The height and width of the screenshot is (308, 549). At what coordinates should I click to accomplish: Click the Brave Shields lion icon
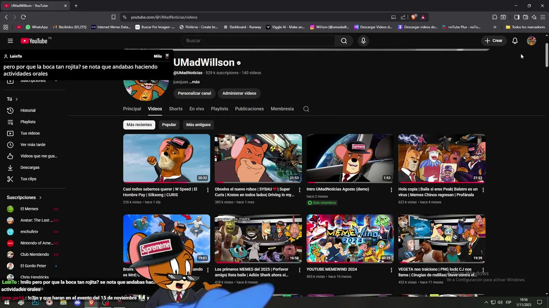413,17
